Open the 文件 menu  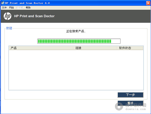tap(4, 8)
